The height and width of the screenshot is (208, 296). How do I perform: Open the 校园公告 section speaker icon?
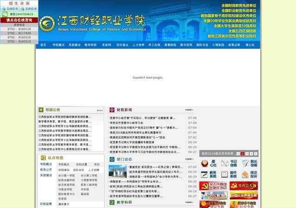click(x=41, y=110)
